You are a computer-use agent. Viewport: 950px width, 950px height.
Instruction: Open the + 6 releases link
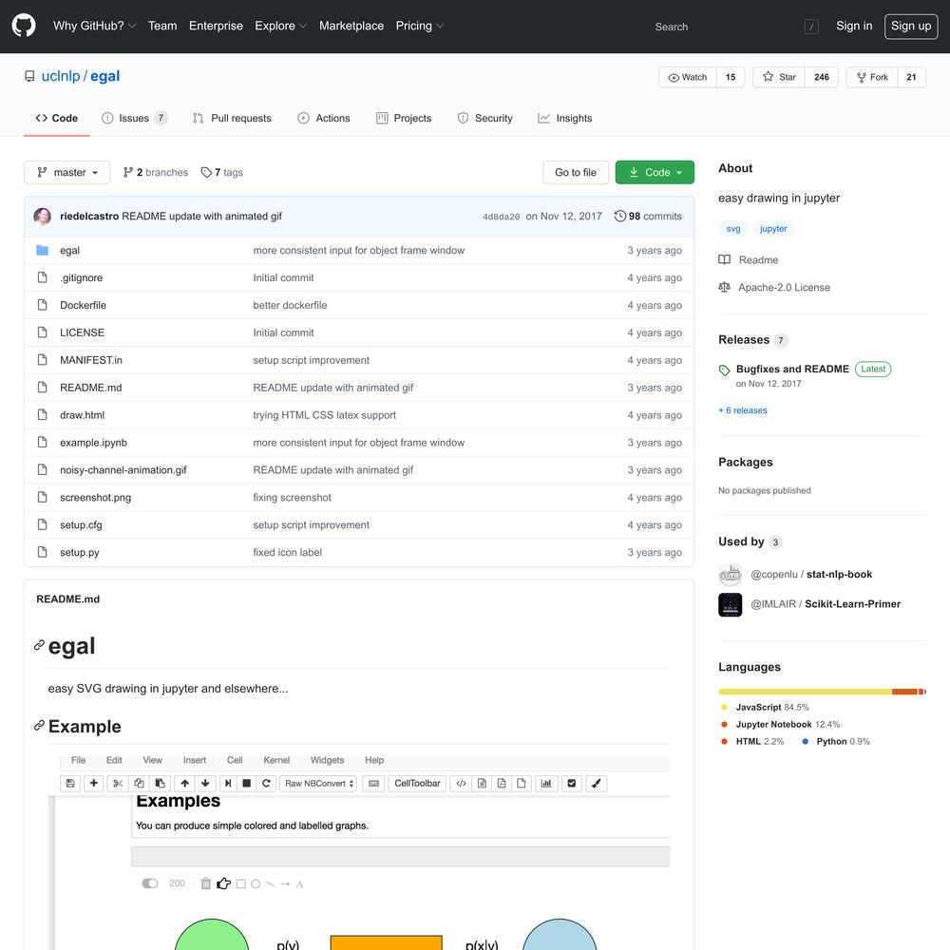(x=743, y=410)
